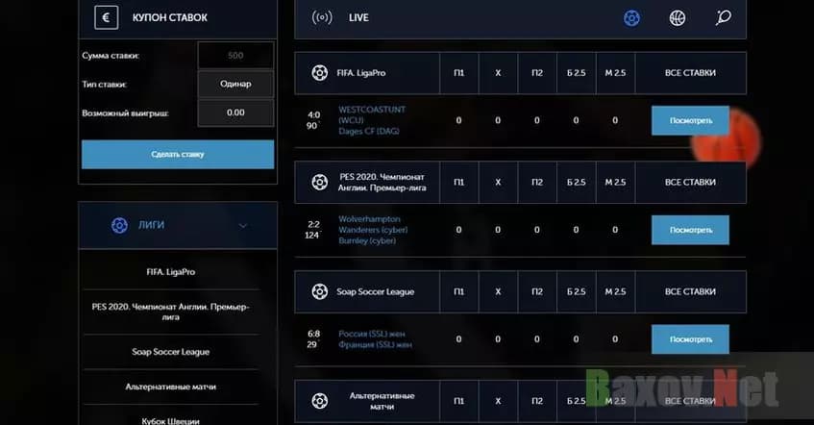The image size is (814, 425).
Task: Click the Возможный выигрыш value field
Action: [x=235, y=112]
